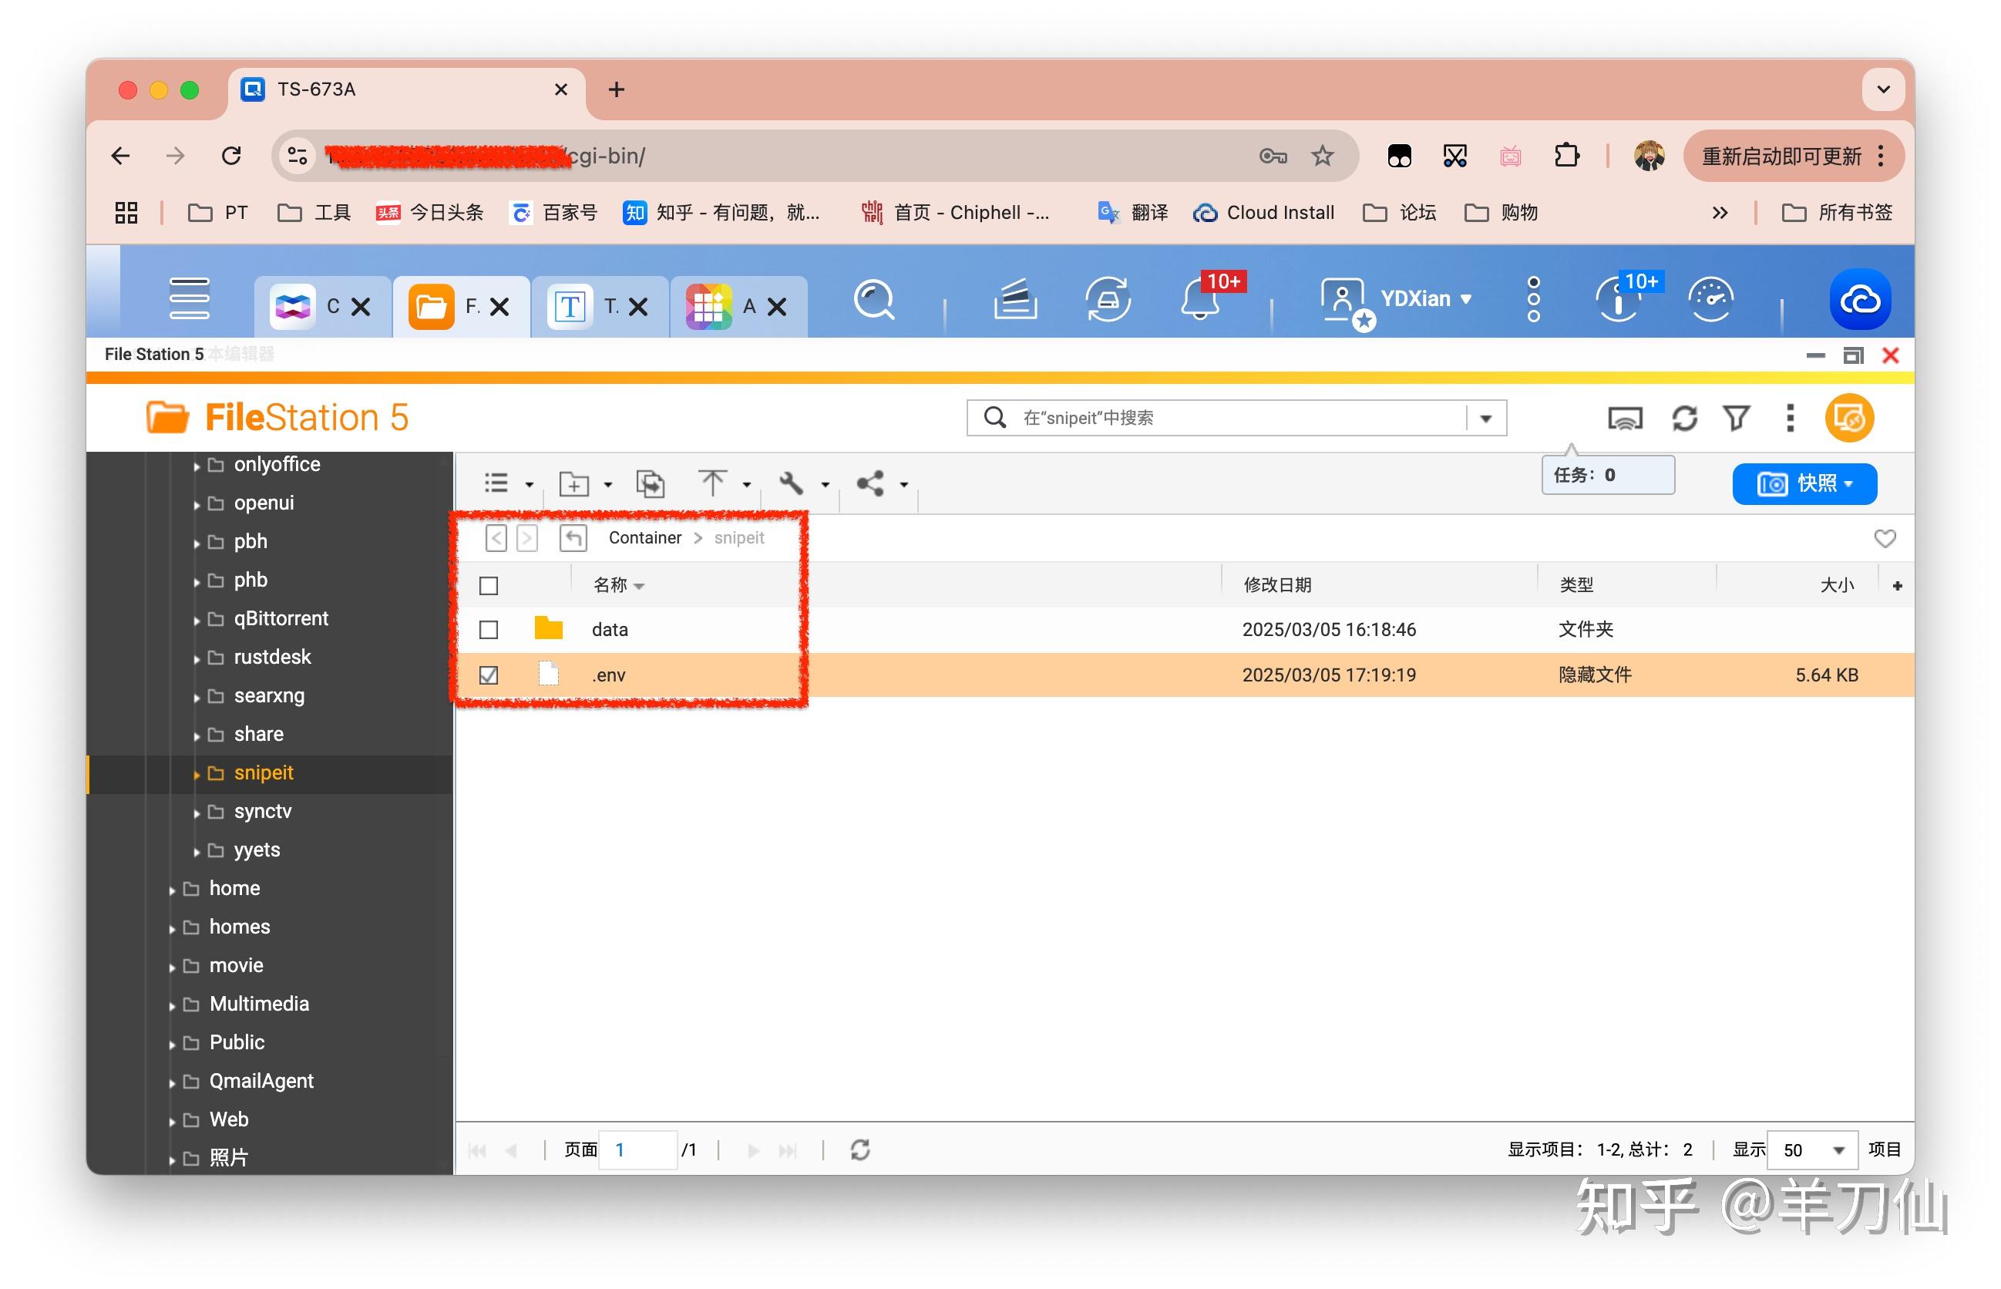Toggle the select-all checkbox in the header
Image resolution: width=2001 pixels, height=1289 pixels.
coord(488,585)
